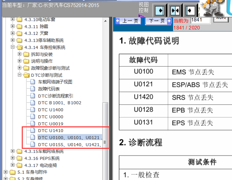The width and height of the screenshot is (232, 180).
Task: Select 4.3.11 除霜 tree item
Action: tap(36, 26)
